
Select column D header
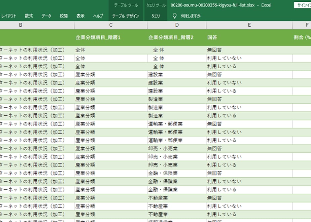click(x=177, y=25)
